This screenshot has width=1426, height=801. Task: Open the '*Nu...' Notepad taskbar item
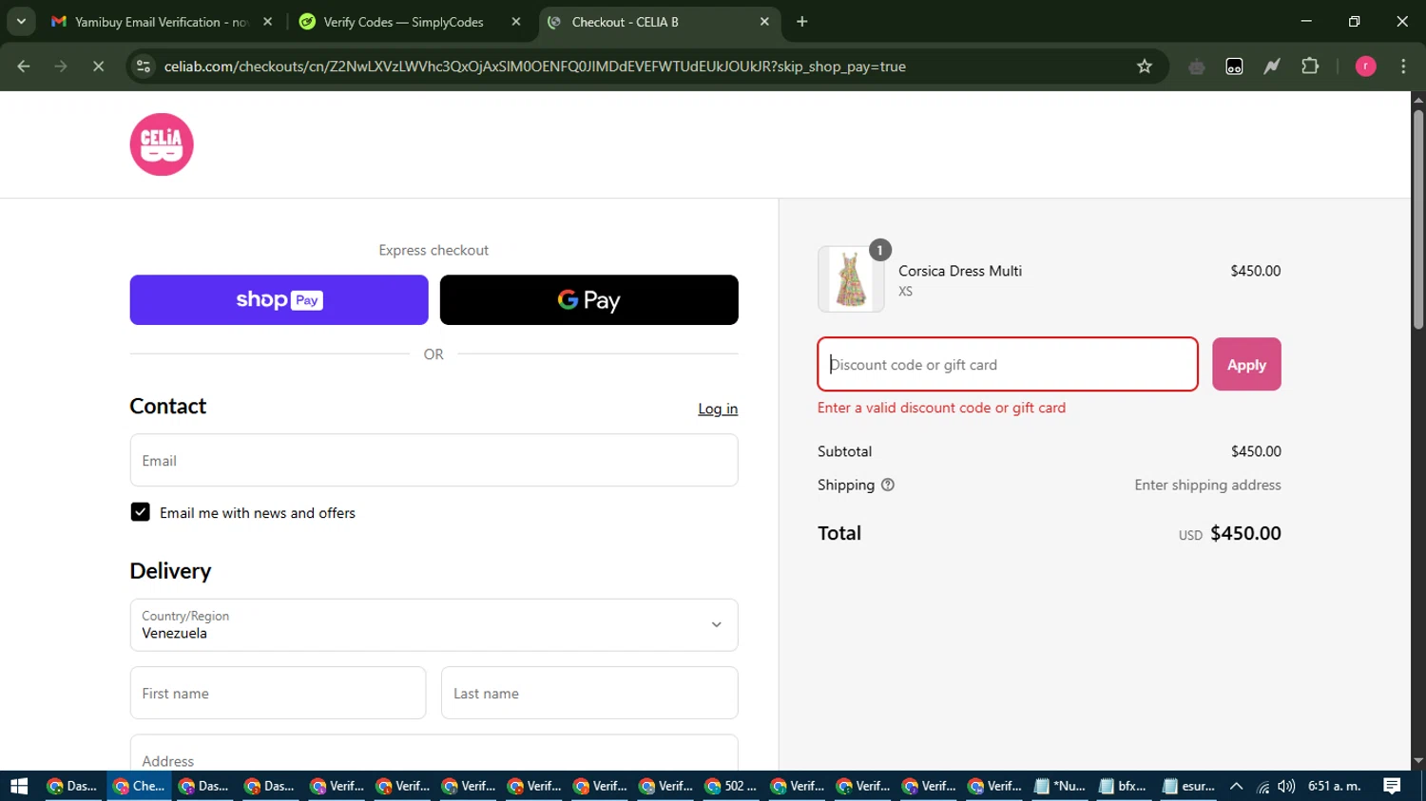tap(1059, 786)
